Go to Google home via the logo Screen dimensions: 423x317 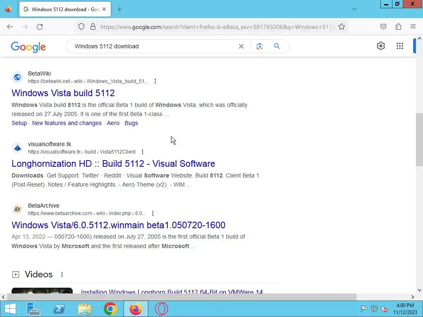(x=29, y=47)
